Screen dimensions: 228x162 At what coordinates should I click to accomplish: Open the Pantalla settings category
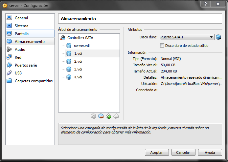click(x=30, y=34)
